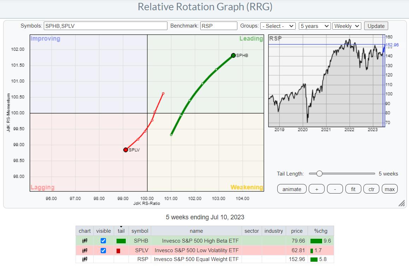Click the zoom out minus button
Viewport: 409px width, 267px height.
tap(335, 189)
